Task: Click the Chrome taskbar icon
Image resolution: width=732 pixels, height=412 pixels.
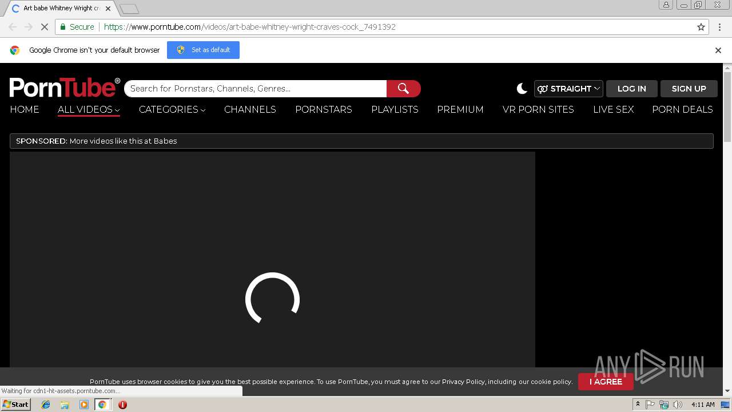Action: [x=102, y=405]
